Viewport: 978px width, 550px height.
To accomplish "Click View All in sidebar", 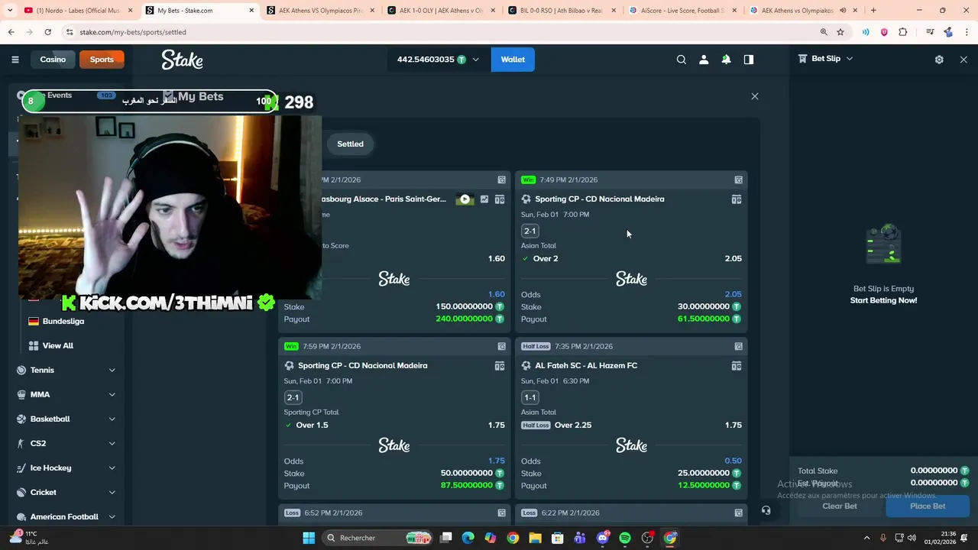I will 57,346.
